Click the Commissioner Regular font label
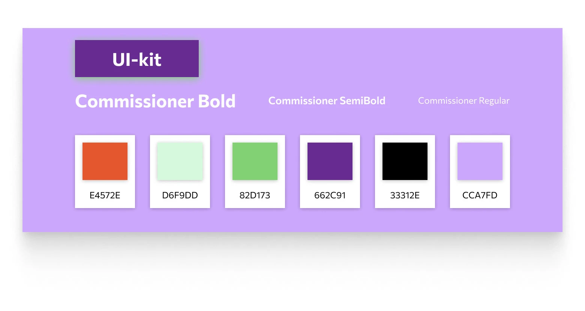This screenshot has width=585, height=311. (x=463, y=101)
